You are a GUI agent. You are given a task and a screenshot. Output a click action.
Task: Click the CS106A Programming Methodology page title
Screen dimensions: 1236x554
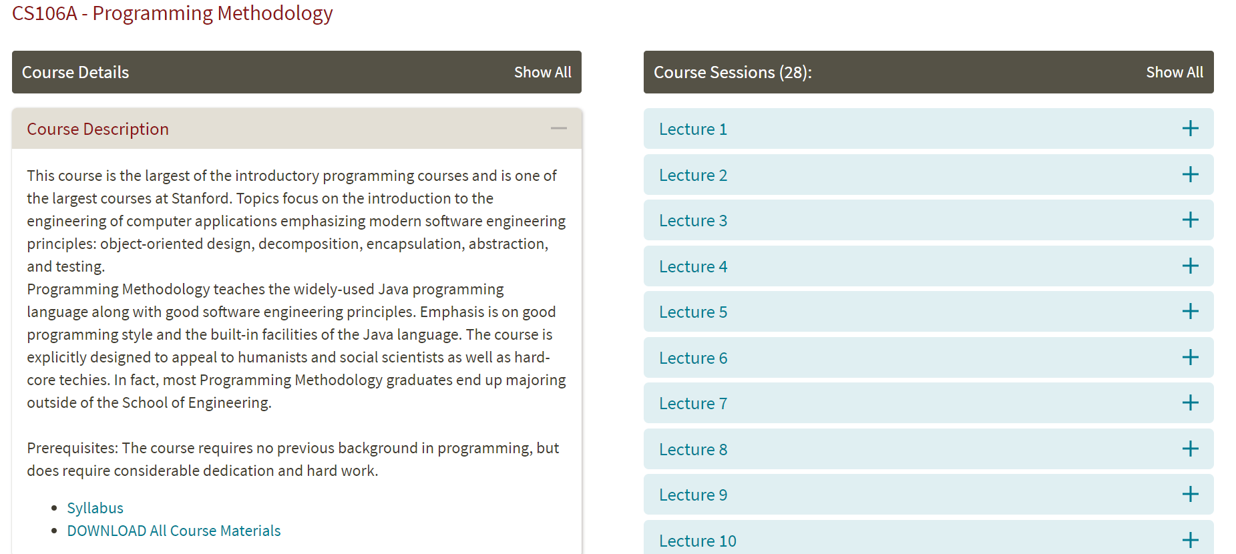pos(172,13)
